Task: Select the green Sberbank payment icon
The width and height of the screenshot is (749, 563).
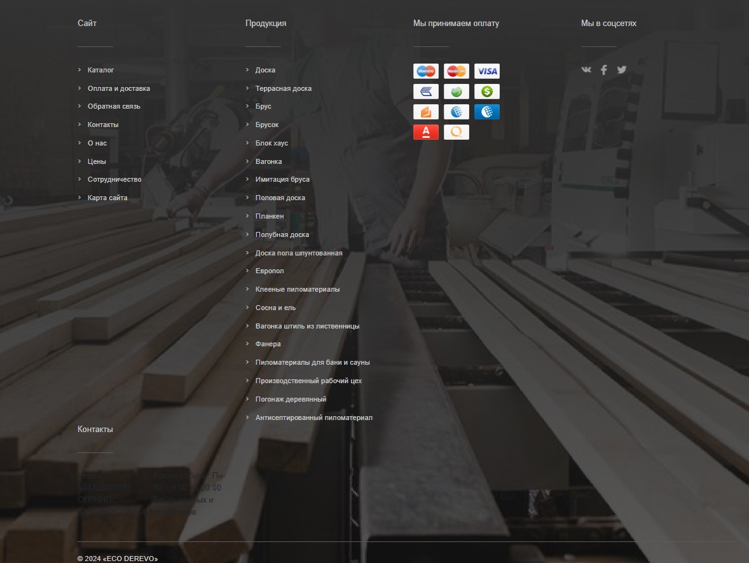Action: (456, 92)
